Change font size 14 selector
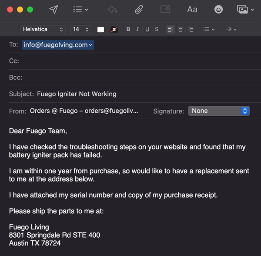Screen dimensions: 261x256 click(x=80, y=30)
